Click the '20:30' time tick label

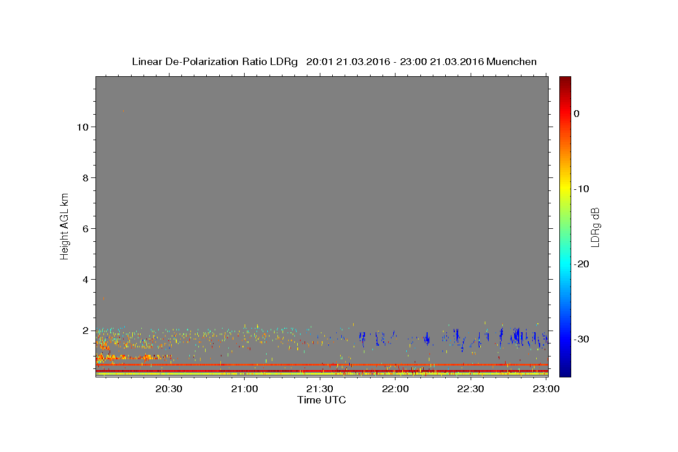(168, 389)
